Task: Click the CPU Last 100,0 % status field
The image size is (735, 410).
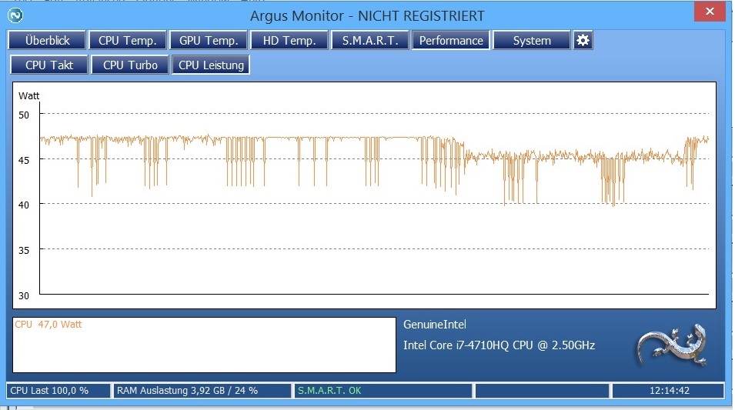Action: click(x=58, y=390)
